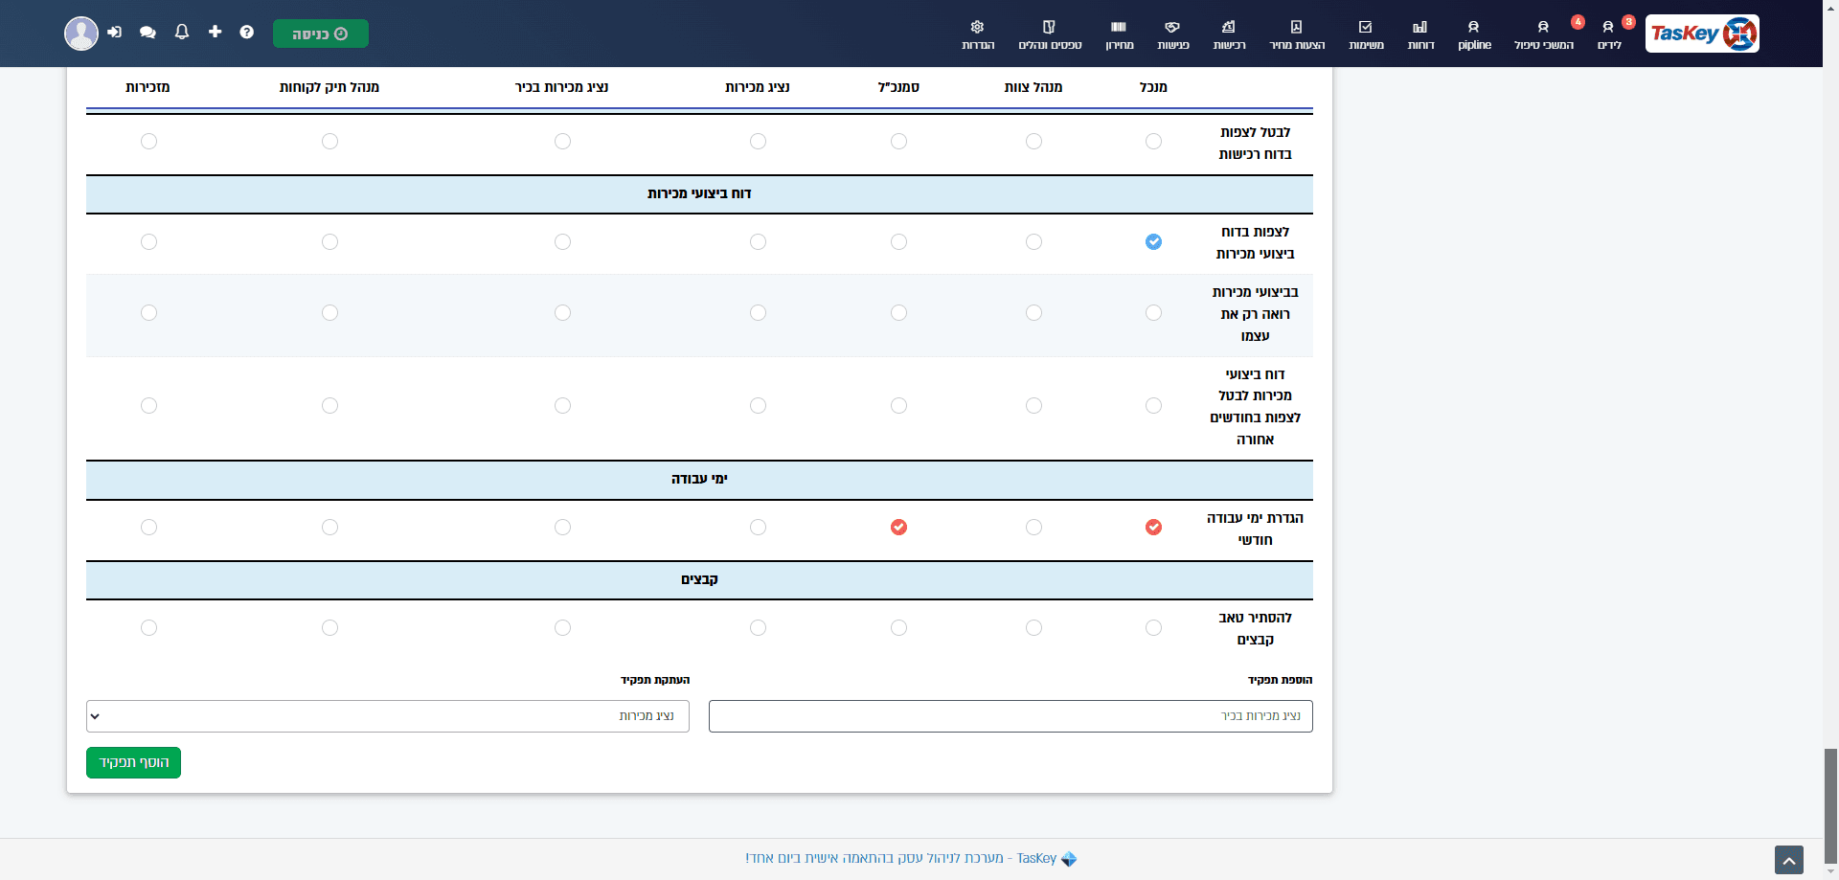Uncheck סמנכ"ל for הגדרת ימי עבודה חודשי
The height and width of the screenshot is (880, 1839).
(898, 528)
